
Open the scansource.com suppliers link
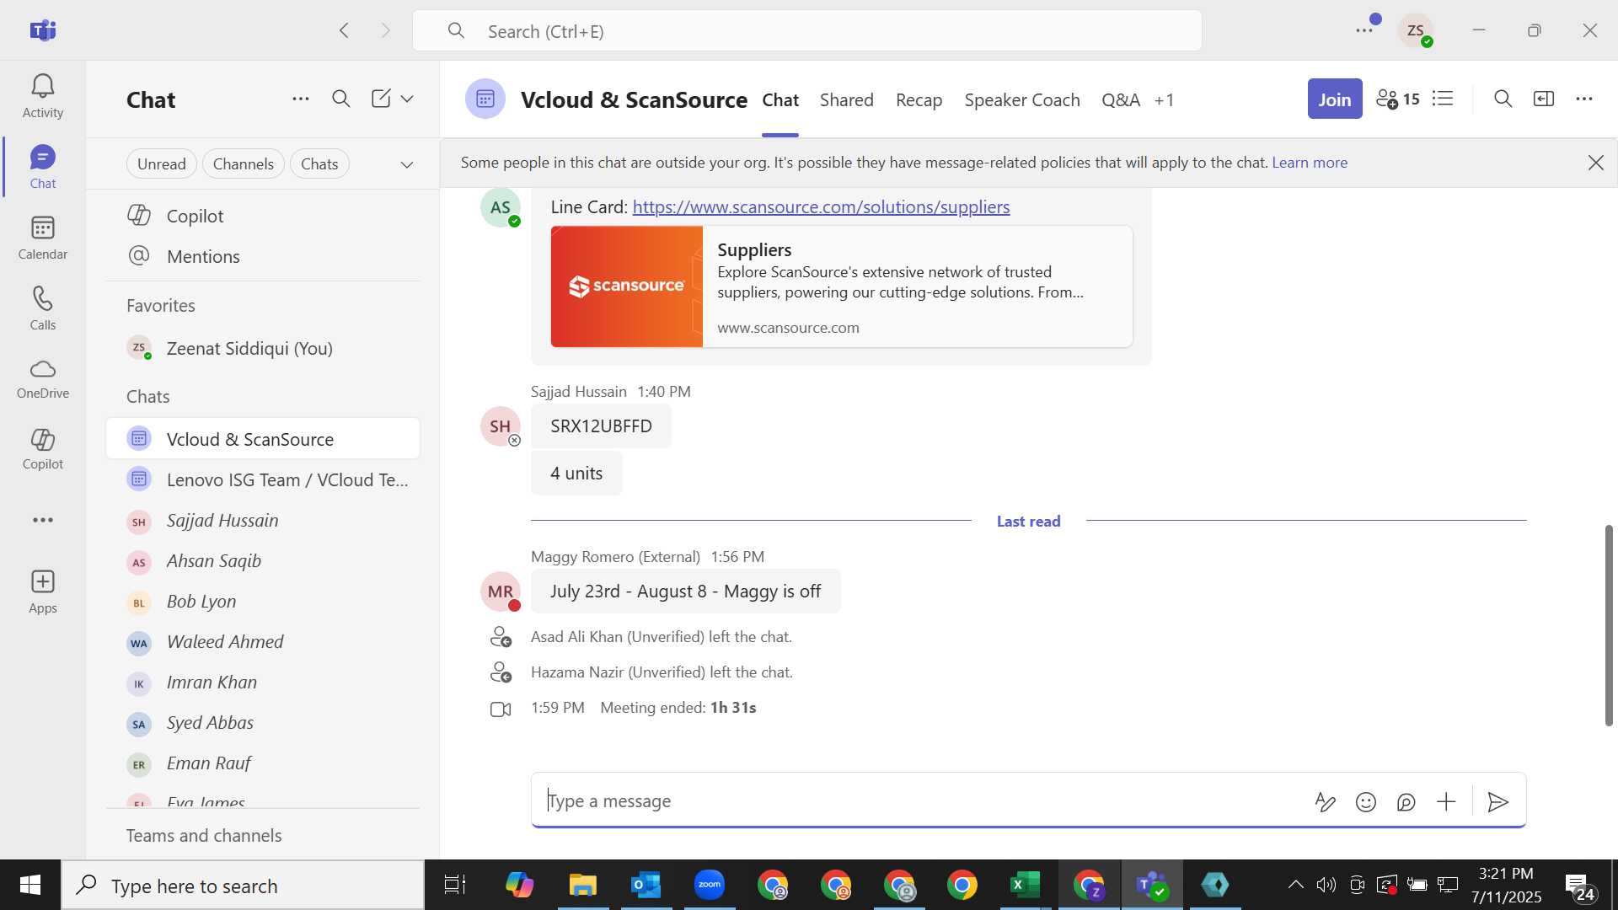tap(821, 207)
